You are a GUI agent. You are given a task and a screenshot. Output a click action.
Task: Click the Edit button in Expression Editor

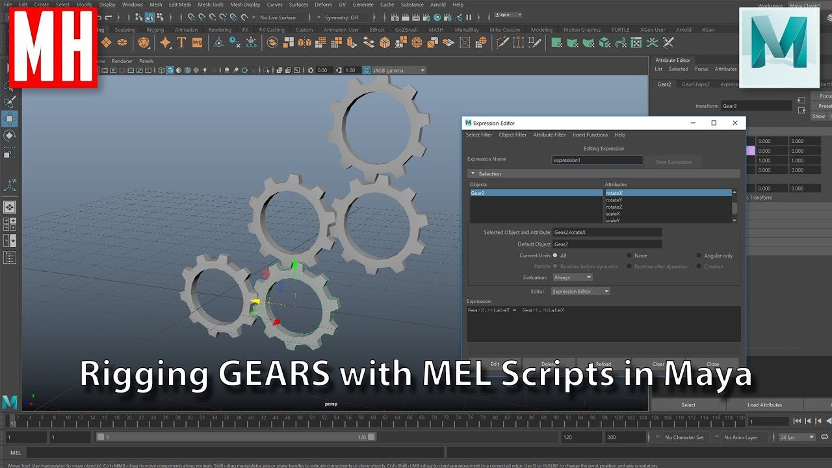pos(495,364)
